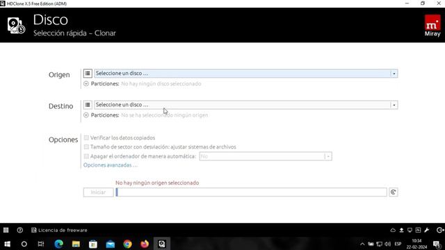The width and height of the screenshot is (445, 250).
Task: Click the refresh icon beside progress bar
Action: coord(393,192)
